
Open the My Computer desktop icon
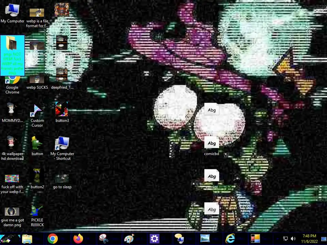[12, 13]
